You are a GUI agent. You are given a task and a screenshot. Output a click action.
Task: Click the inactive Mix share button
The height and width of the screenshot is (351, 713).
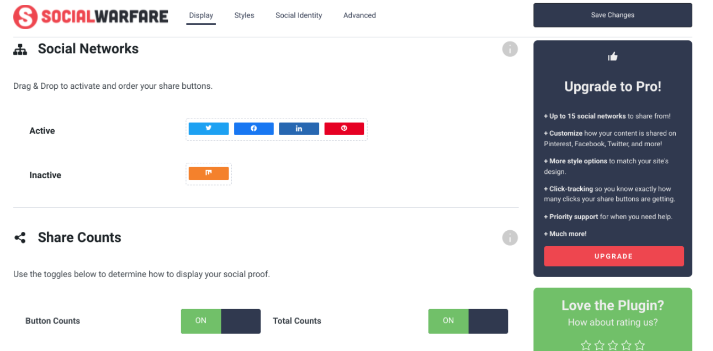click(x=208, y=173)
